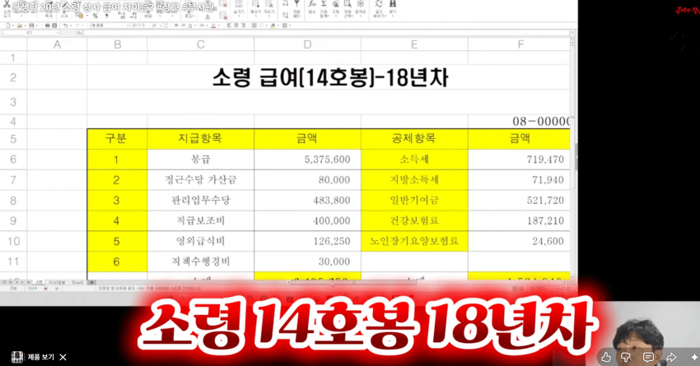700x366 pixels.
Task: Center text alignment in toolbar
Action: (236, 25)
